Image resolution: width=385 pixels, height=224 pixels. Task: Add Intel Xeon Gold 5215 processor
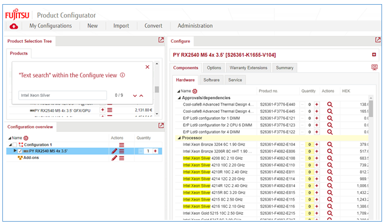click(x=316, y=213)
